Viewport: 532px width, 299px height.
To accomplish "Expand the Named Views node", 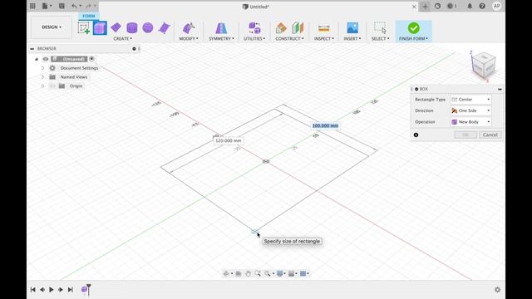I will pos(42,77).
